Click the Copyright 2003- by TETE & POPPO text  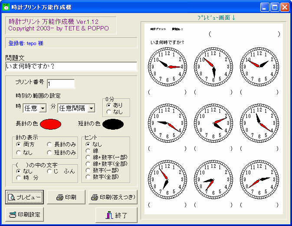coord(59,29)
